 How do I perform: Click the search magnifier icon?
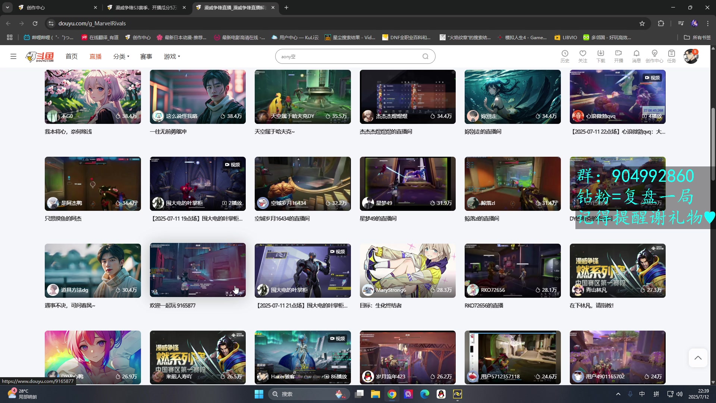click(425, 56)
